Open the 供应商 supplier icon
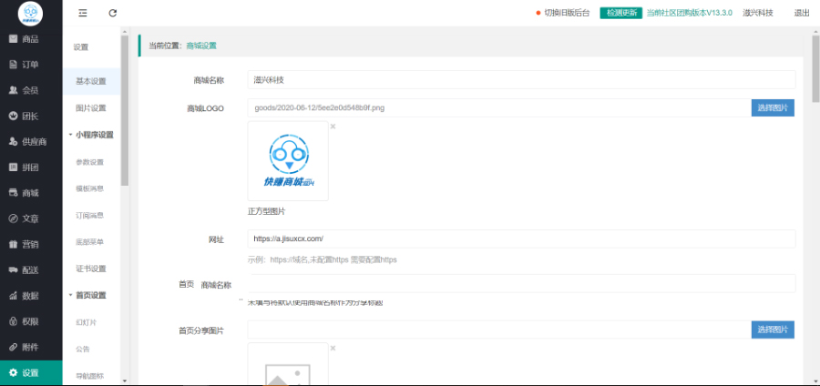Screen dimensions: 820x386 (13, 141)
